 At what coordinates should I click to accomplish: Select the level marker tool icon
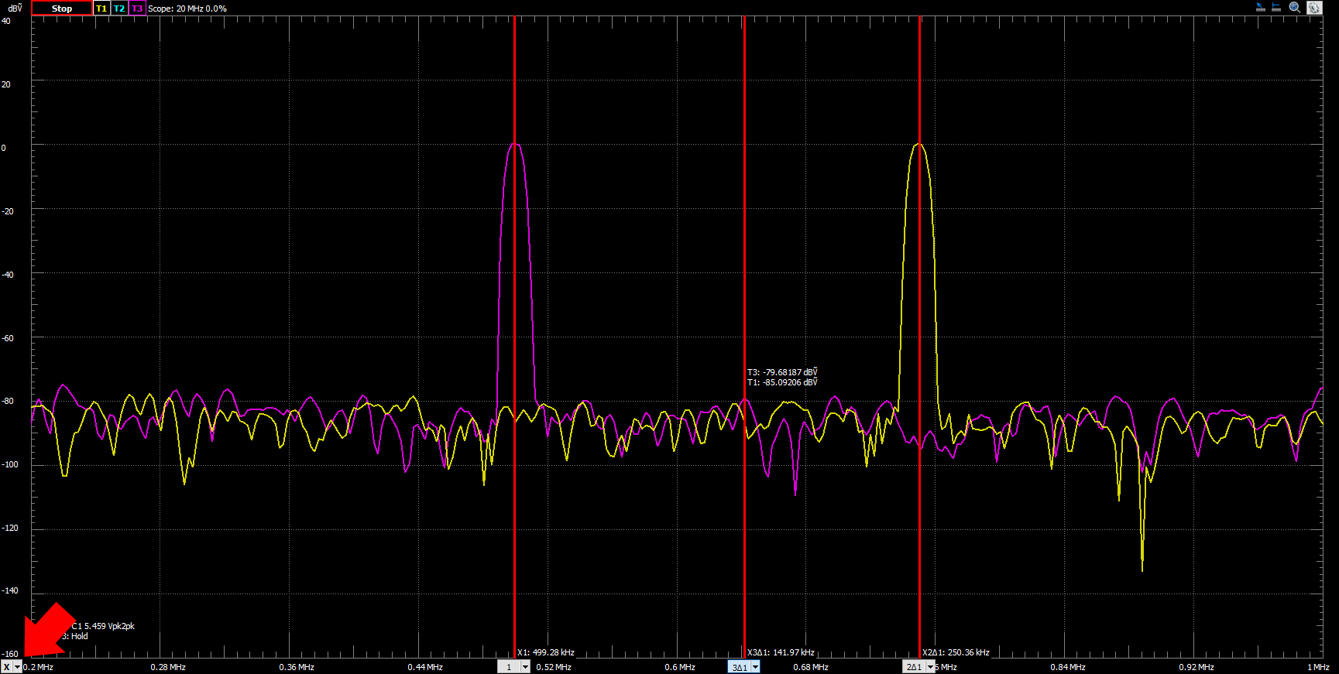pyautogui.click(x=1276, y=8)
